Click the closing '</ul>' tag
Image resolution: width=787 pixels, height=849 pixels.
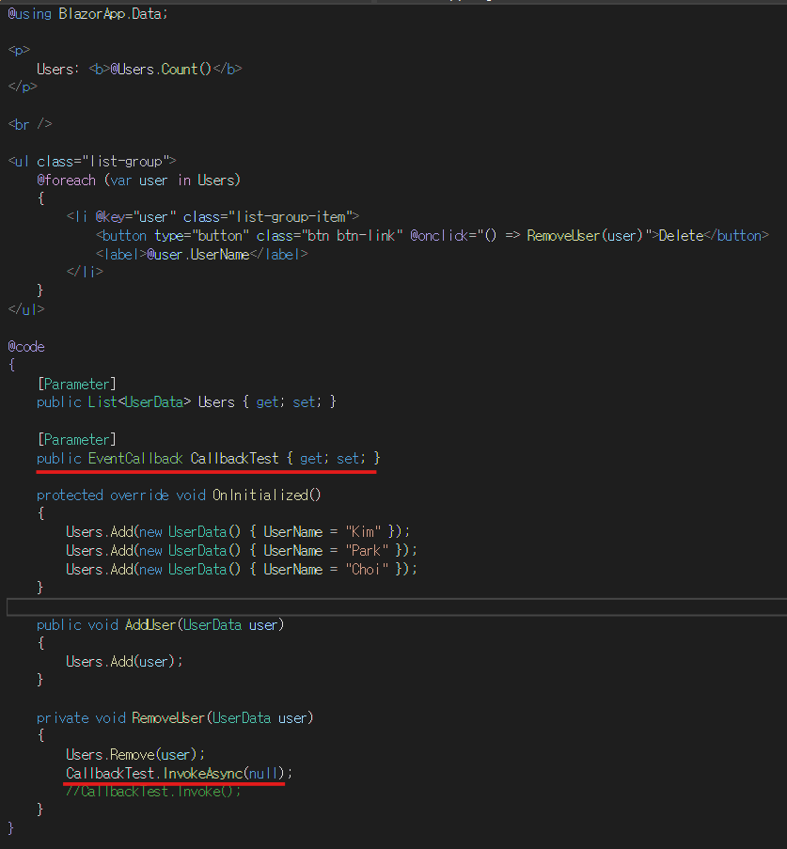point(26,309)
